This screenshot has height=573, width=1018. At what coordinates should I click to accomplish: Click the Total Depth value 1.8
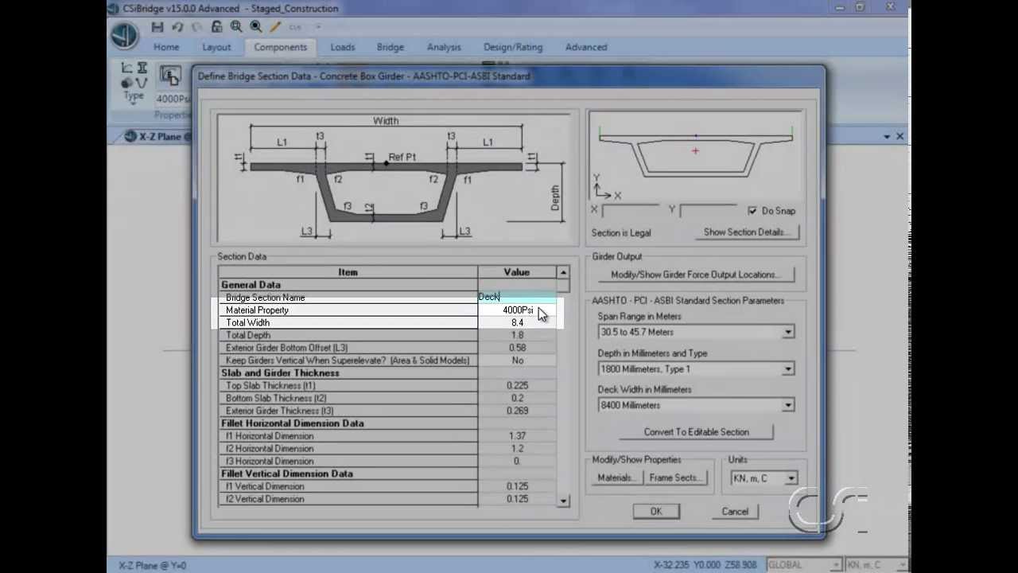517,335
